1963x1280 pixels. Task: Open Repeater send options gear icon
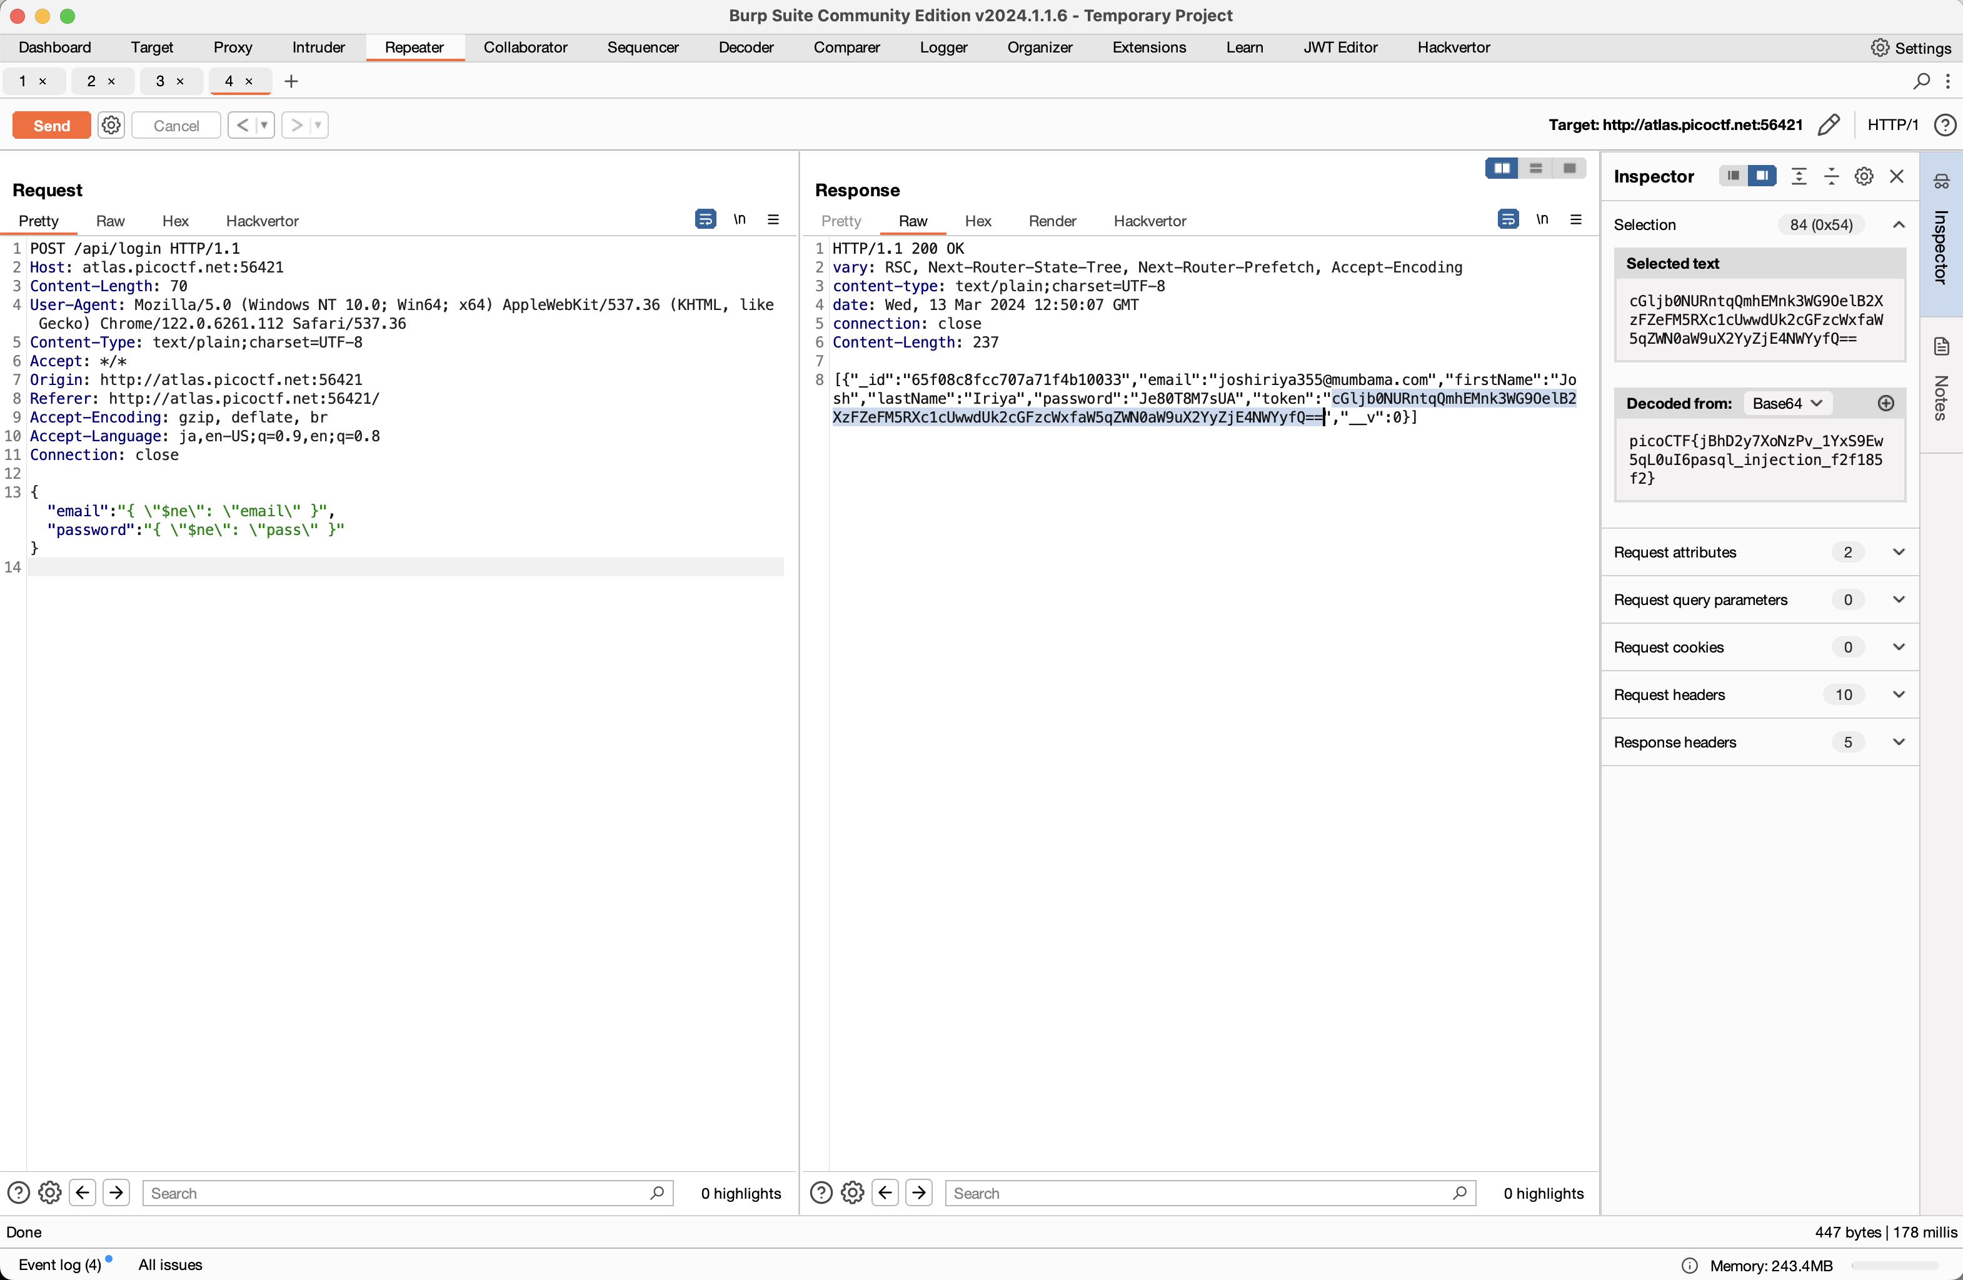[111, 124]
